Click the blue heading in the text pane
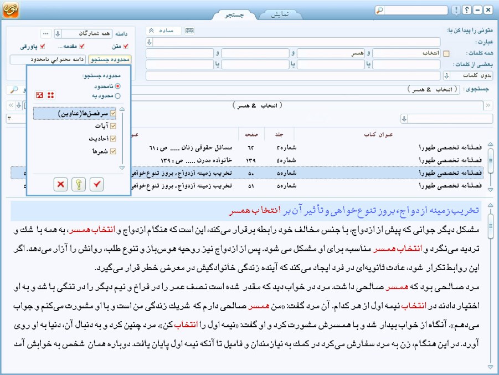 tap(353, 210)
